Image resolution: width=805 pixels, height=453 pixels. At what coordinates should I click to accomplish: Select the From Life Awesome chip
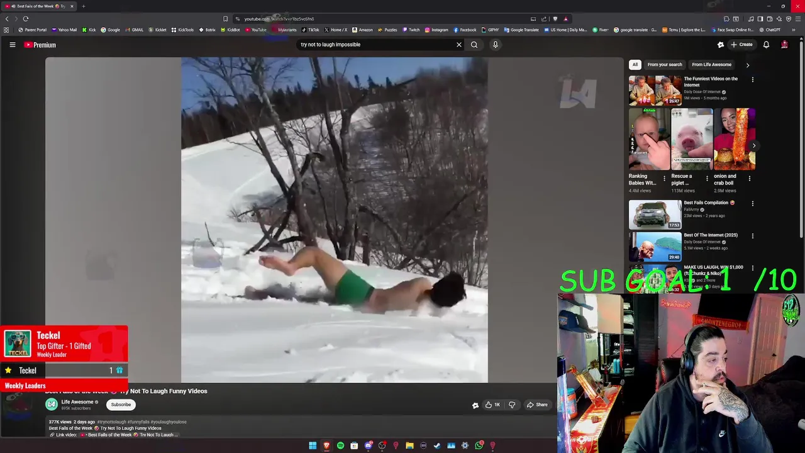[711, 65]
